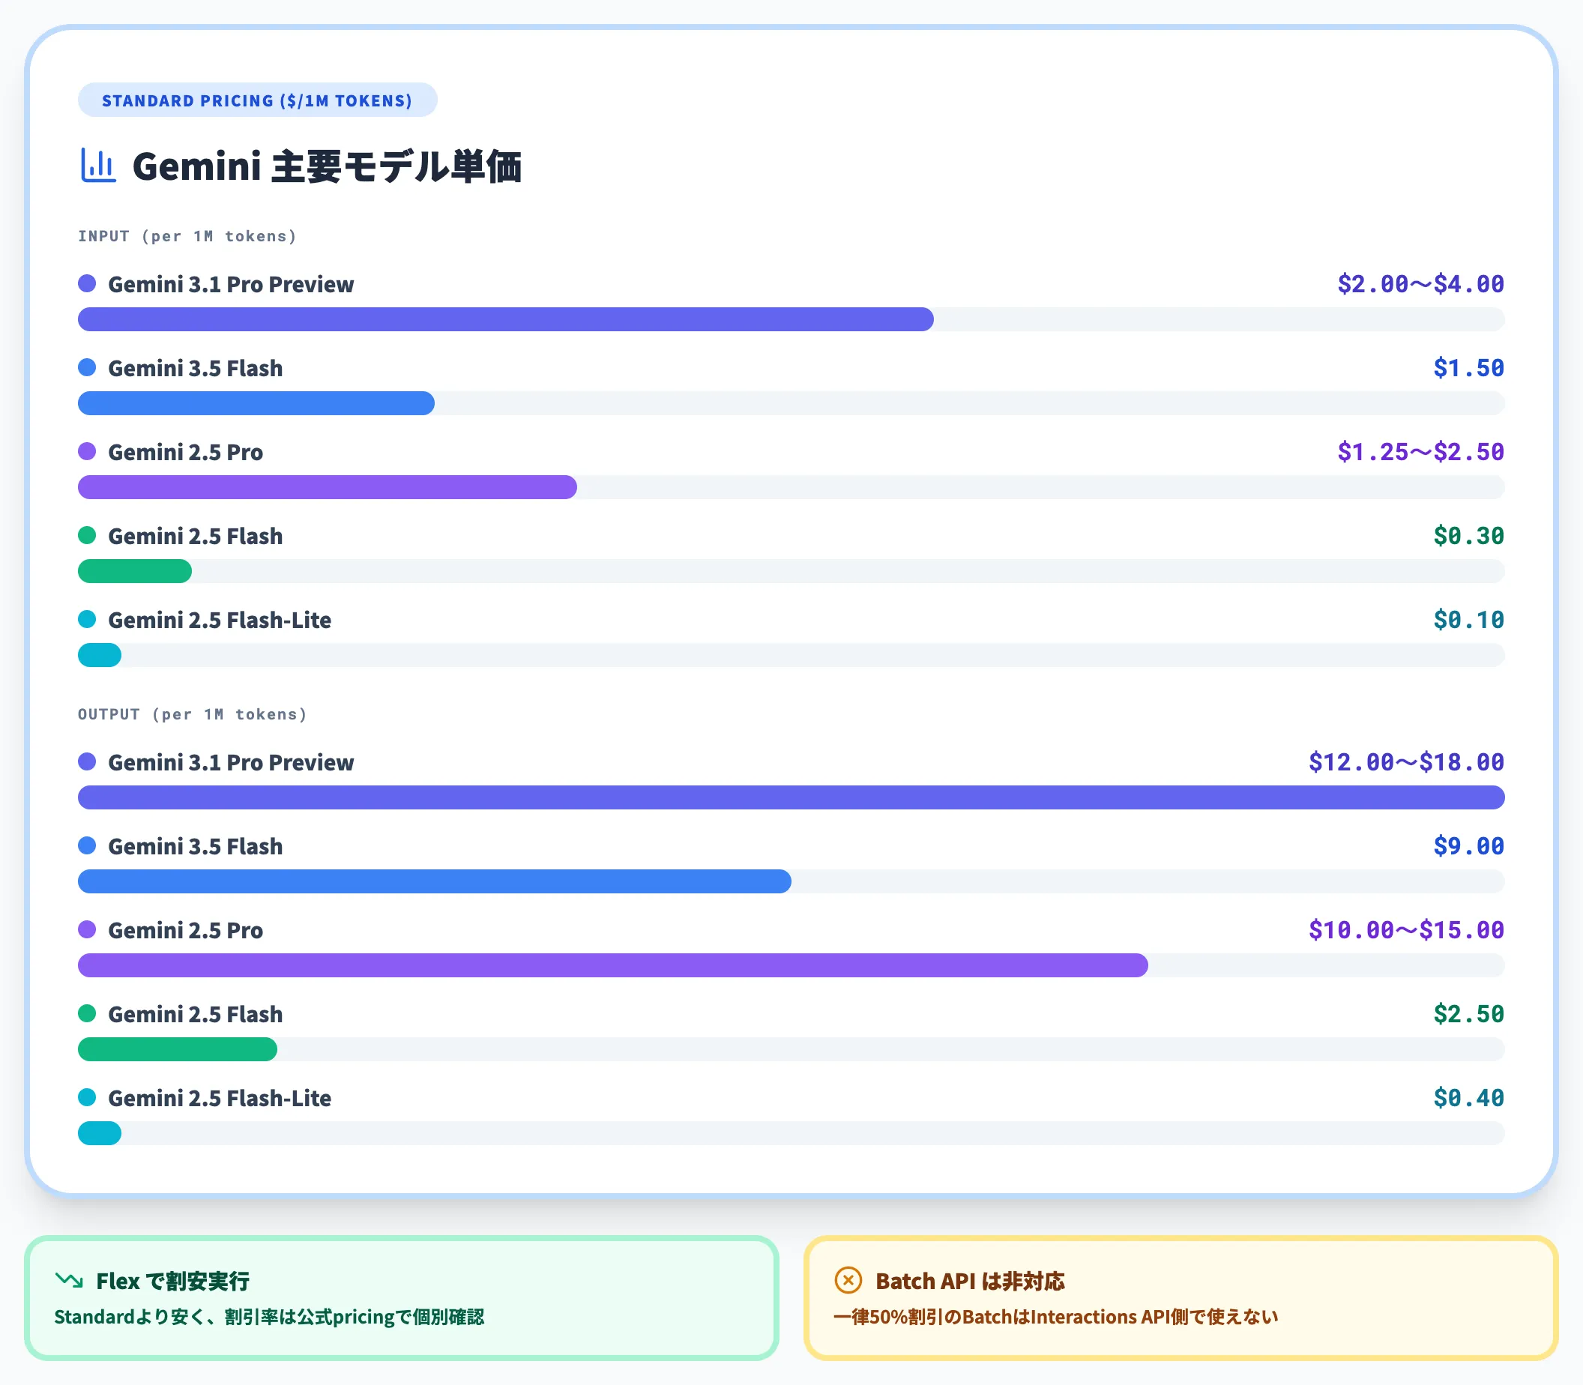Click the Gemini 2.5 Flash green OUTPUT price bar
Image resolution: width=1583 pixels, height=1385 pixels.
click(x=178, y=1048)
